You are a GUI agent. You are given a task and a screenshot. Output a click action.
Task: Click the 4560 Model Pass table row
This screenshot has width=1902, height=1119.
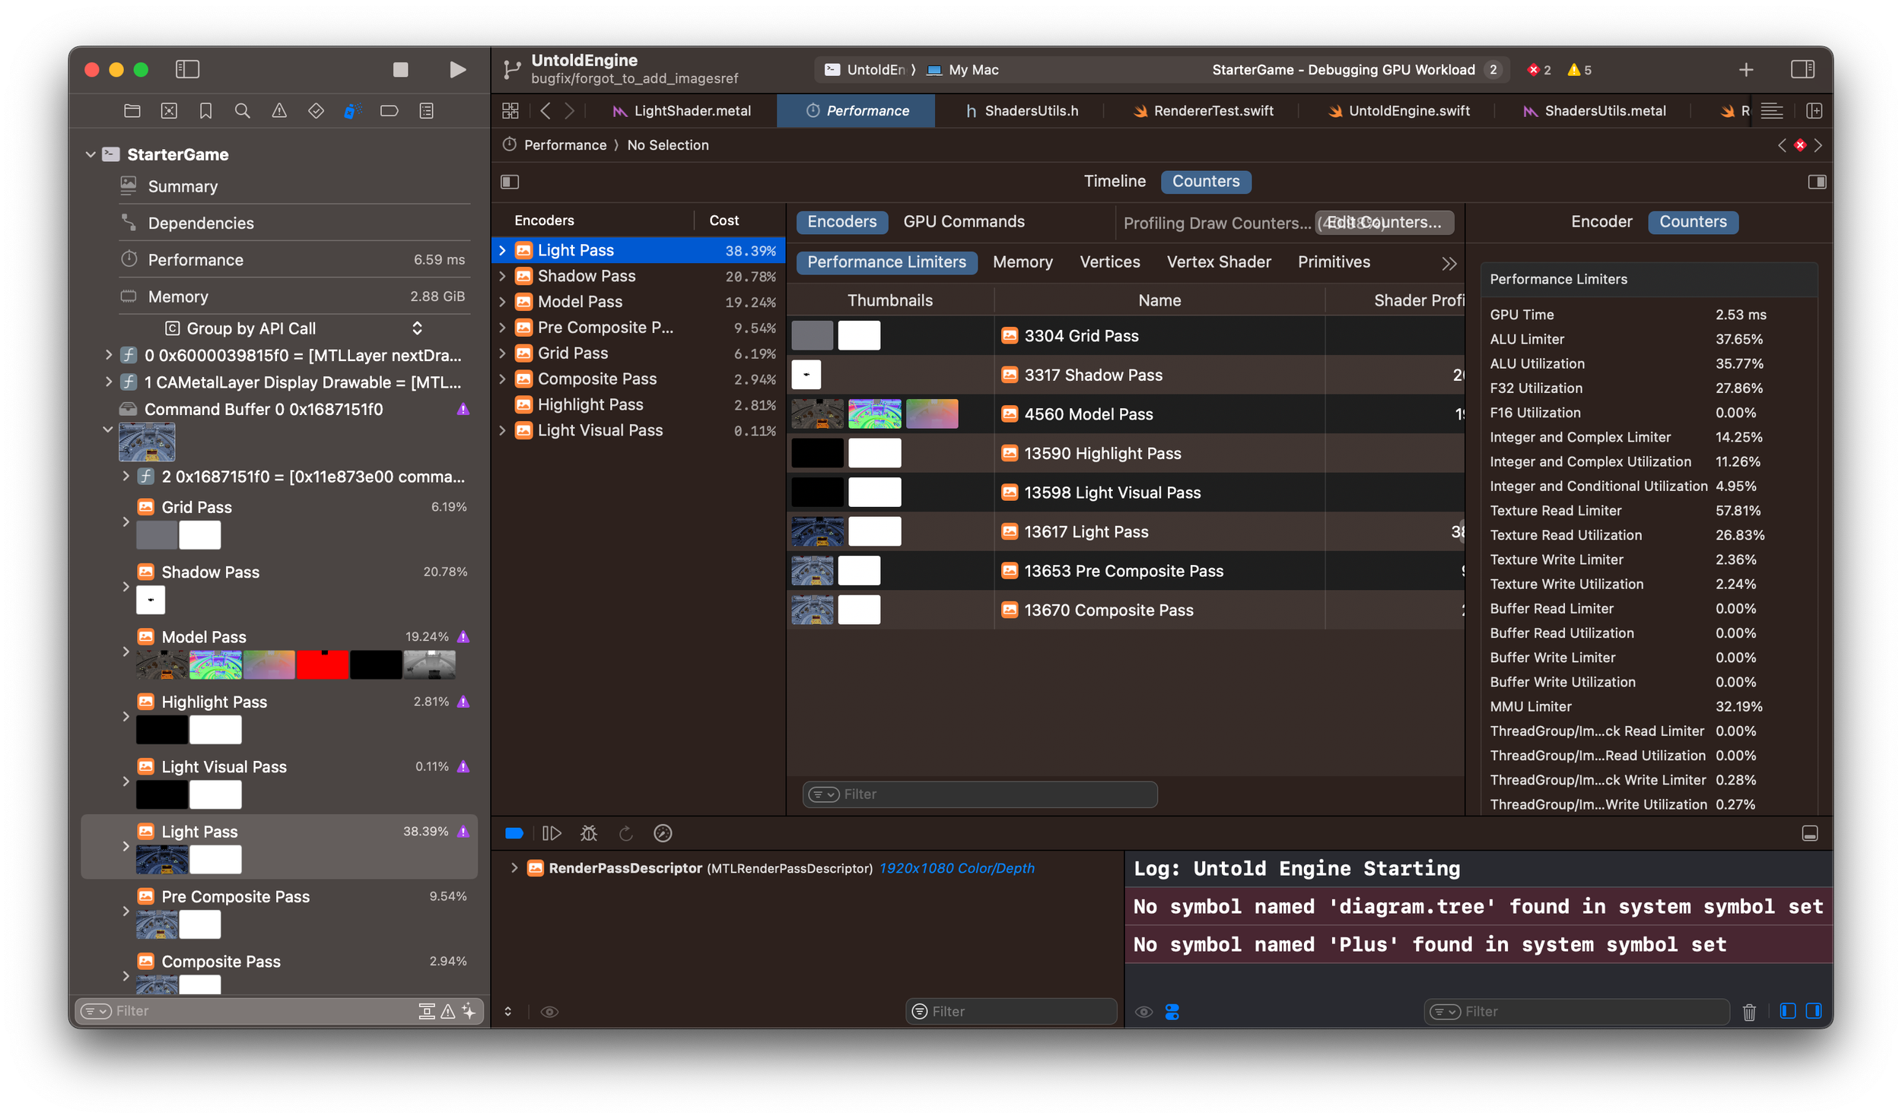pyautogui.click(x=1125, y=414)
